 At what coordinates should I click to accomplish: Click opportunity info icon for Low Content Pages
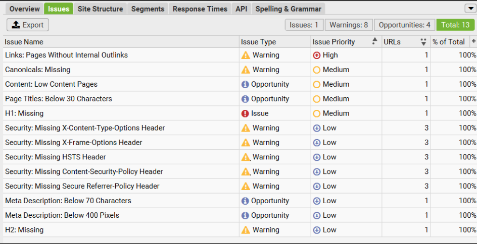[246, 85]
